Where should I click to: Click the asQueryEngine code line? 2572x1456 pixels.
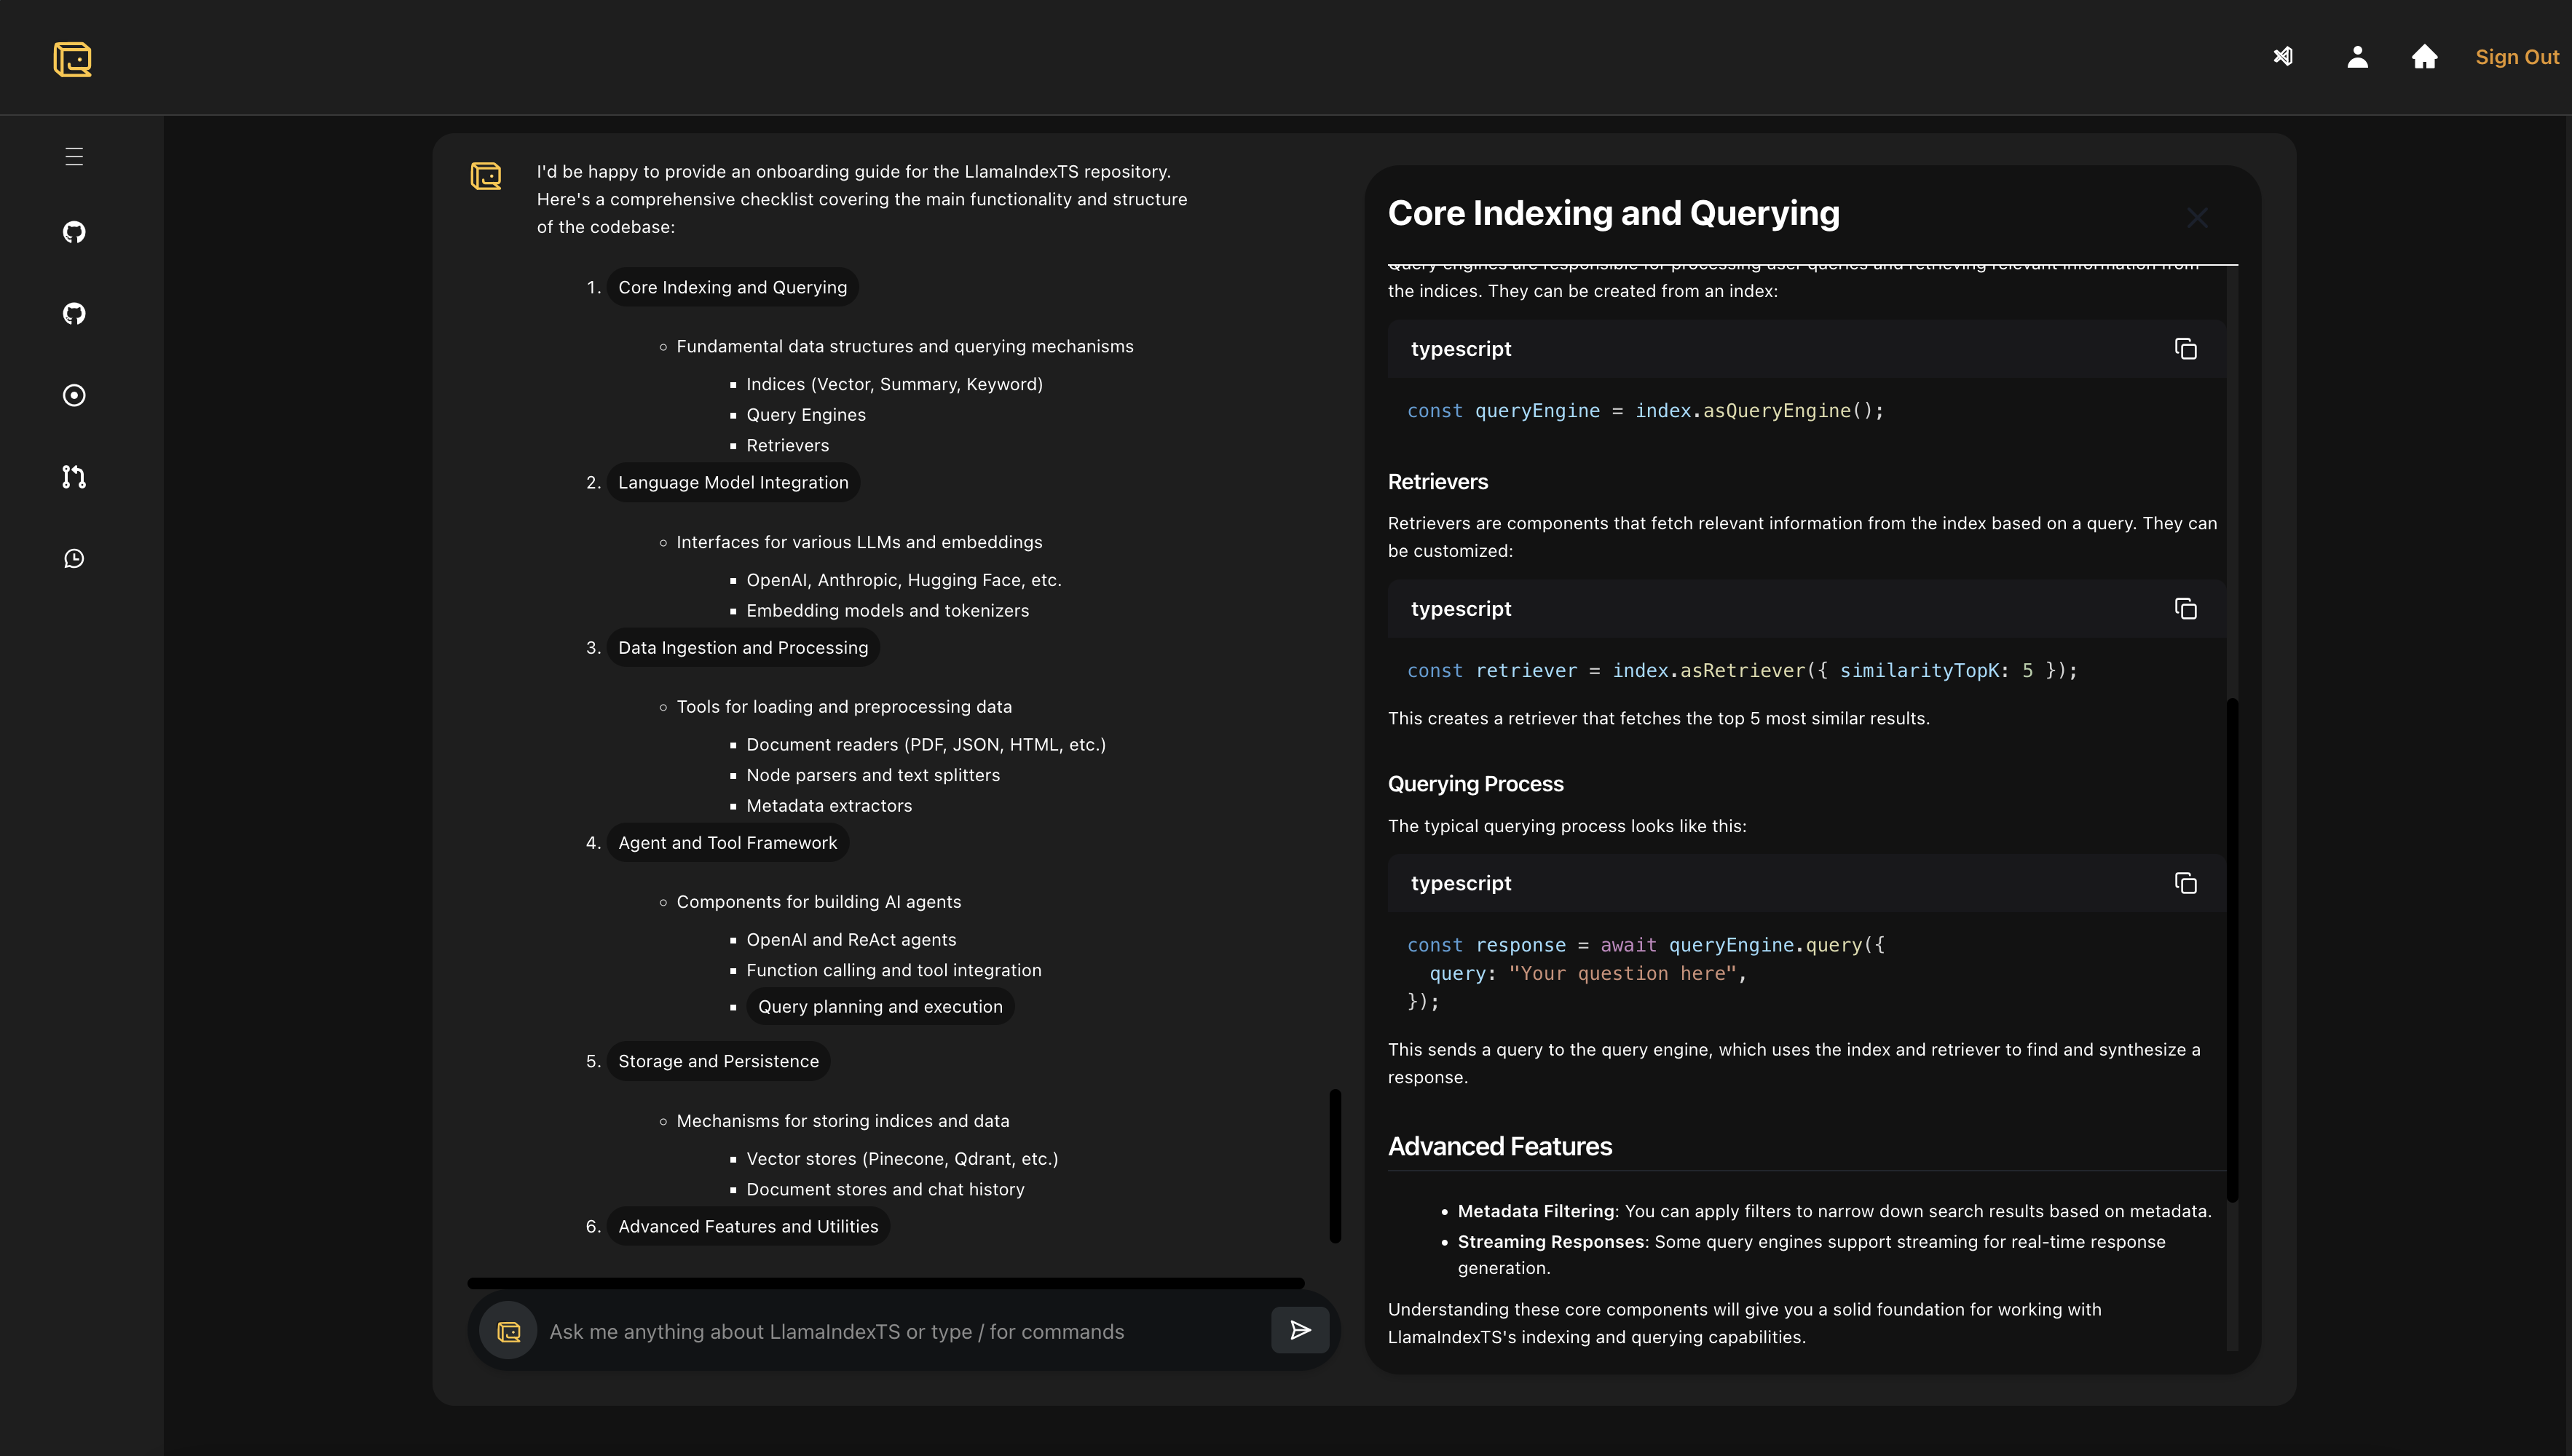pos(1645,410)
